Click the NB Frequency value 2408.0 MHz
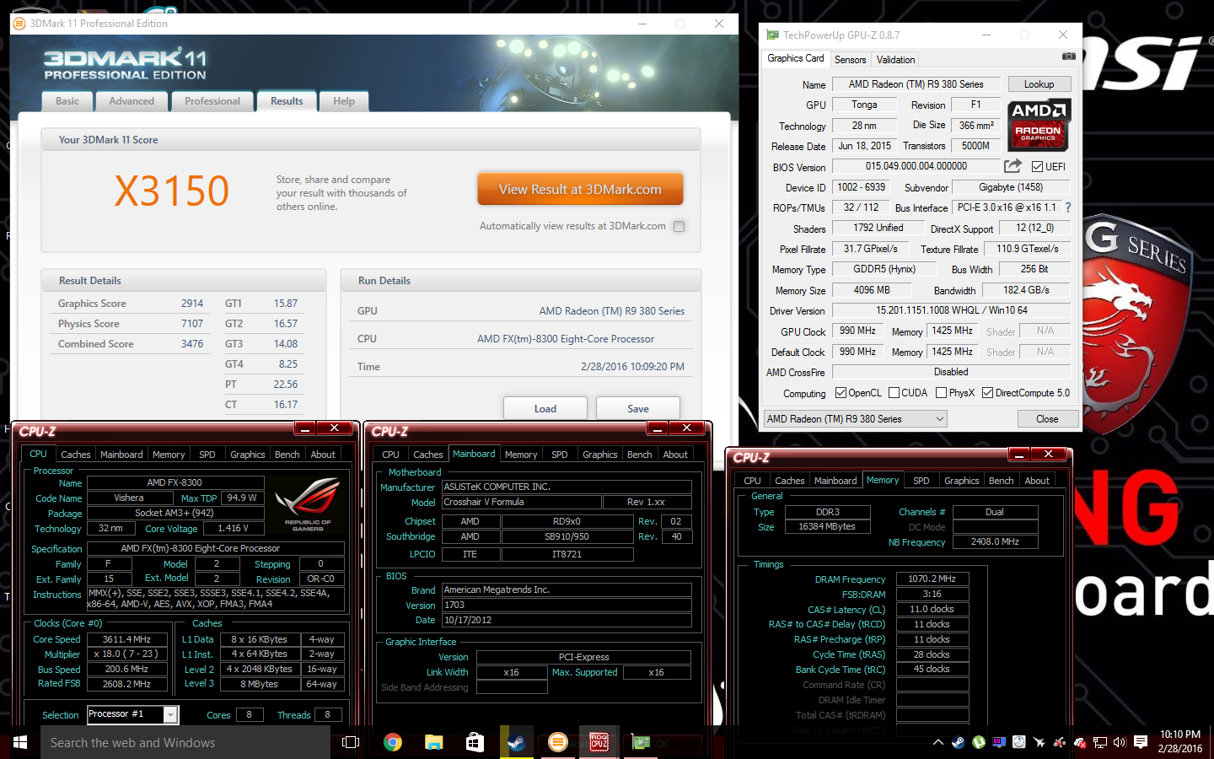 (x=995, y=542)
